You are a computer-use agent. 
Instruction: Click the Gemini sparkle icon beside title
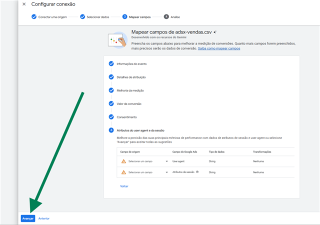click(x=215, y=32)
